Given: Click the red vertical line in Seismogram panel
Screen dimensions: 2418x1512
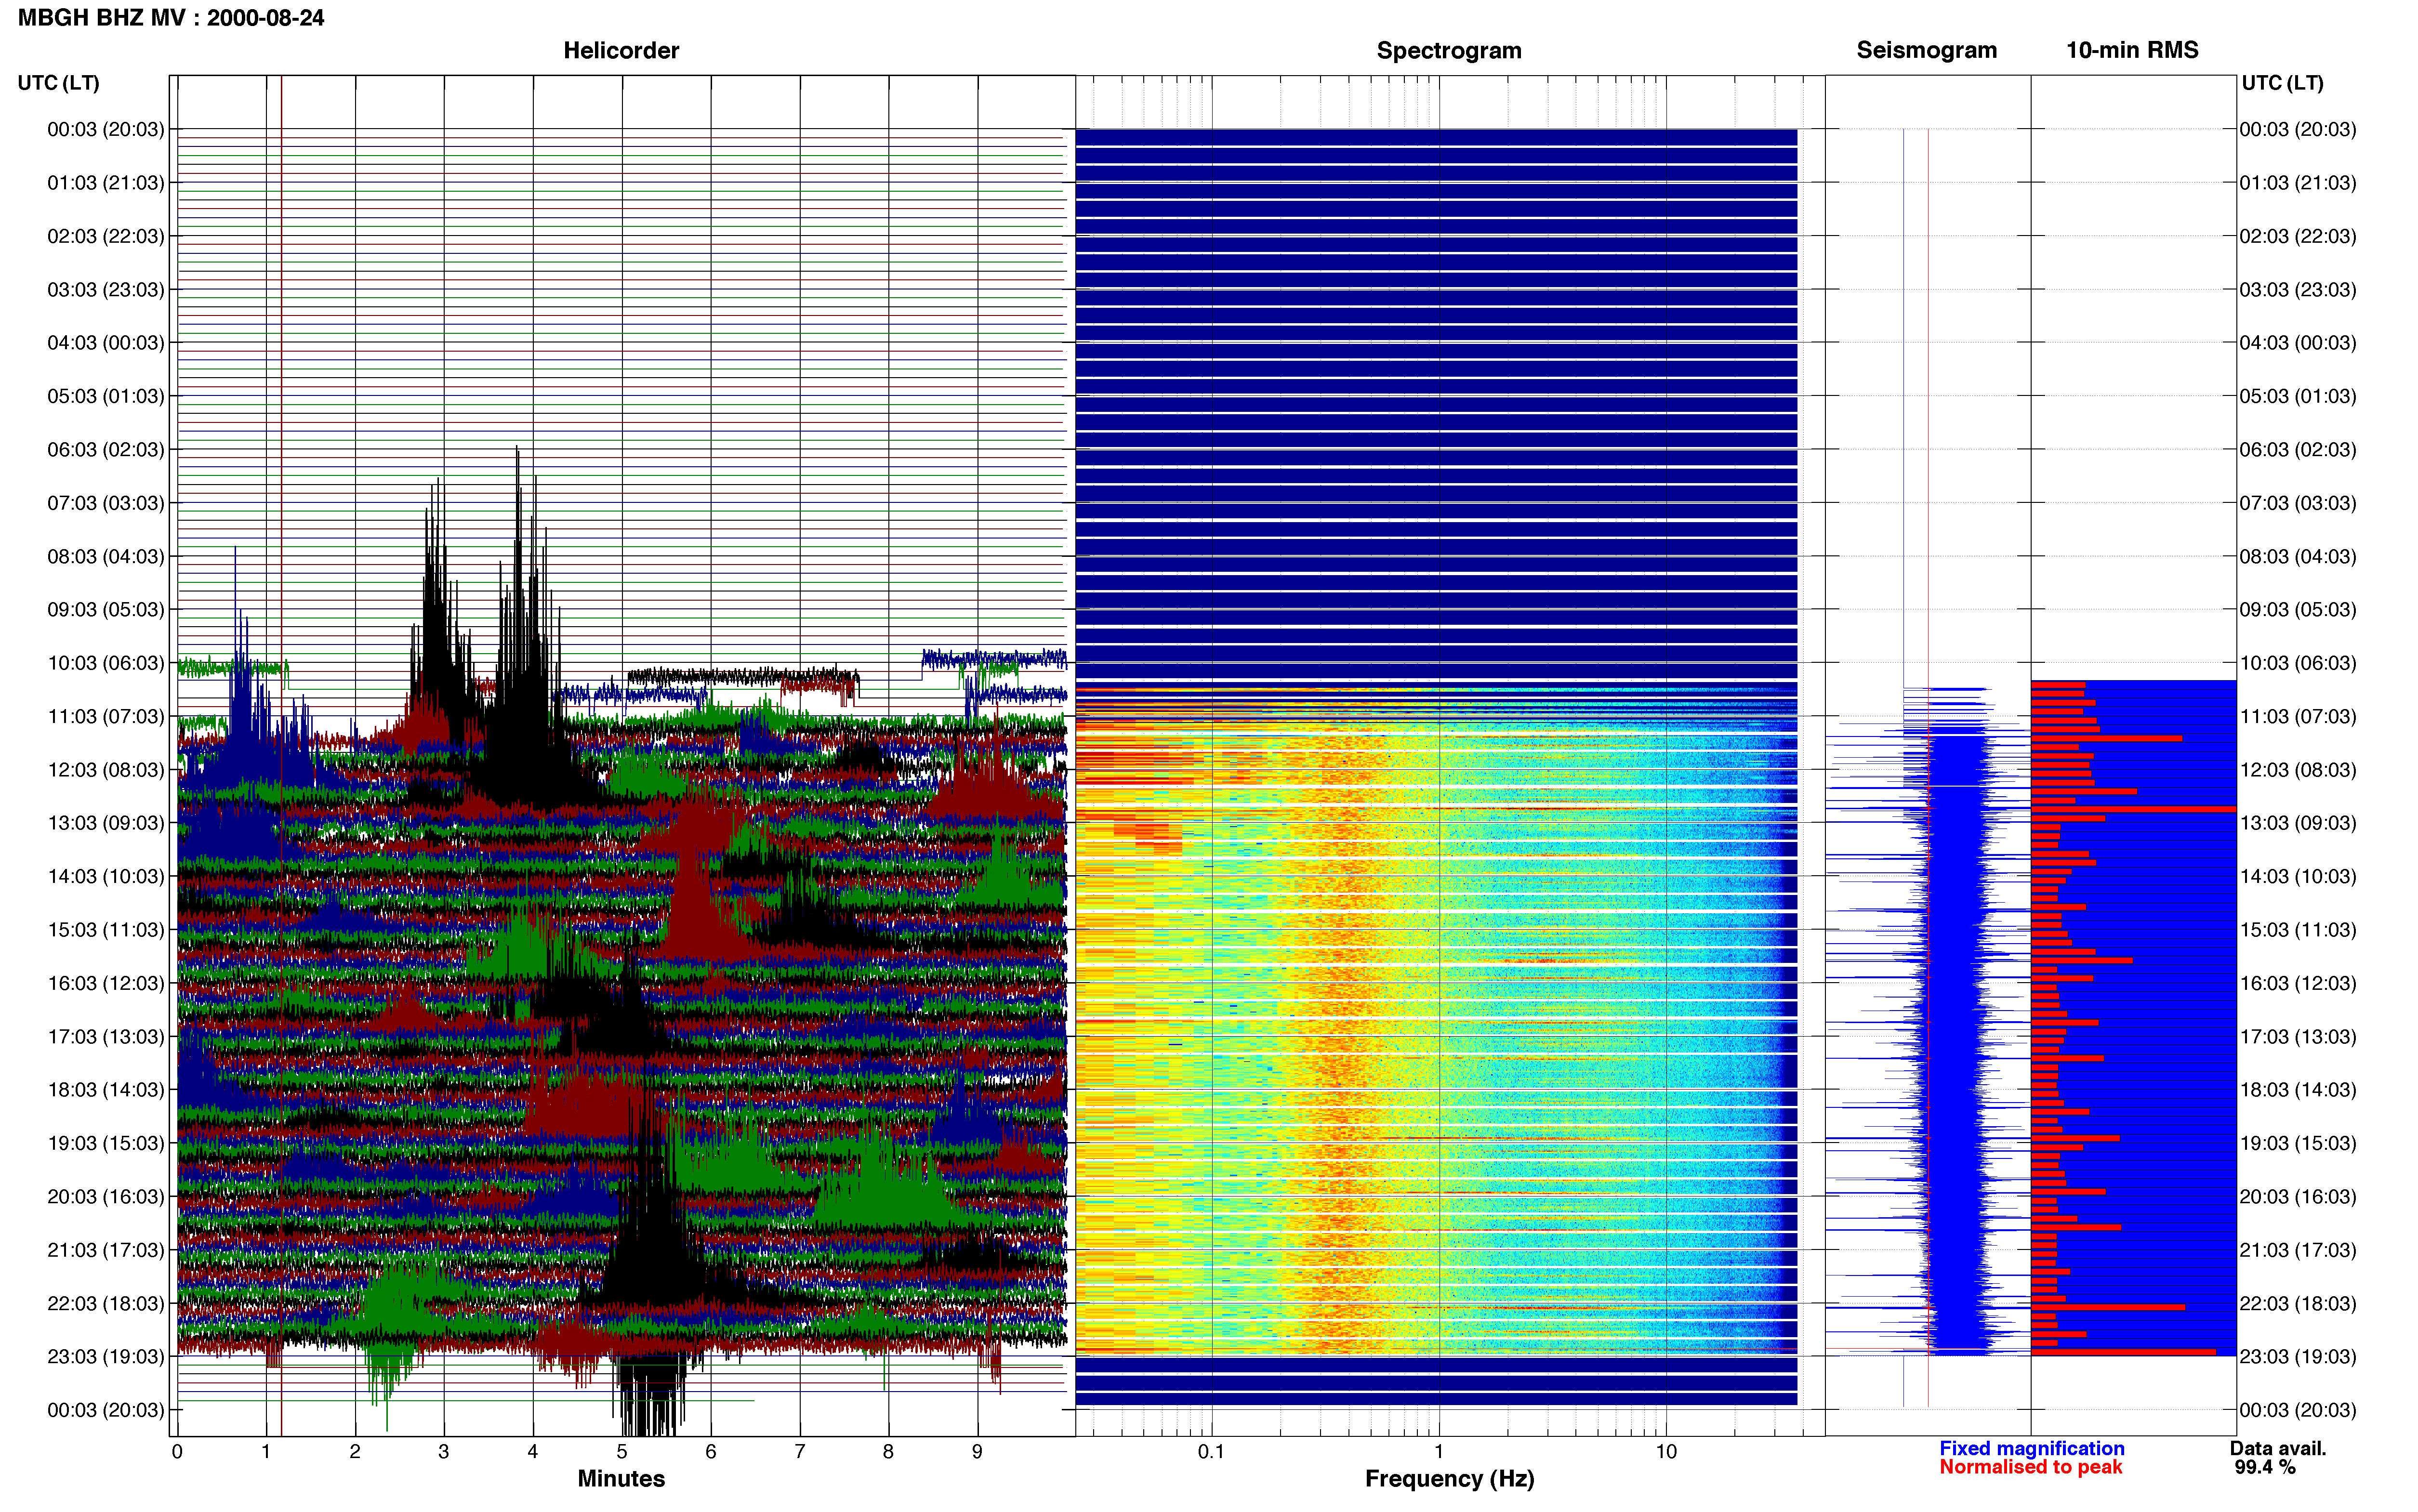Looking at the screenshot, I should 1928,768.
